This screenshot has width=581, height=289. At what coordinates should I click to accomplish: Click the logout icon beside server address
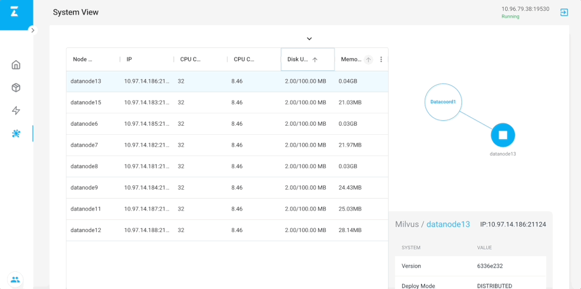point(564,12)
